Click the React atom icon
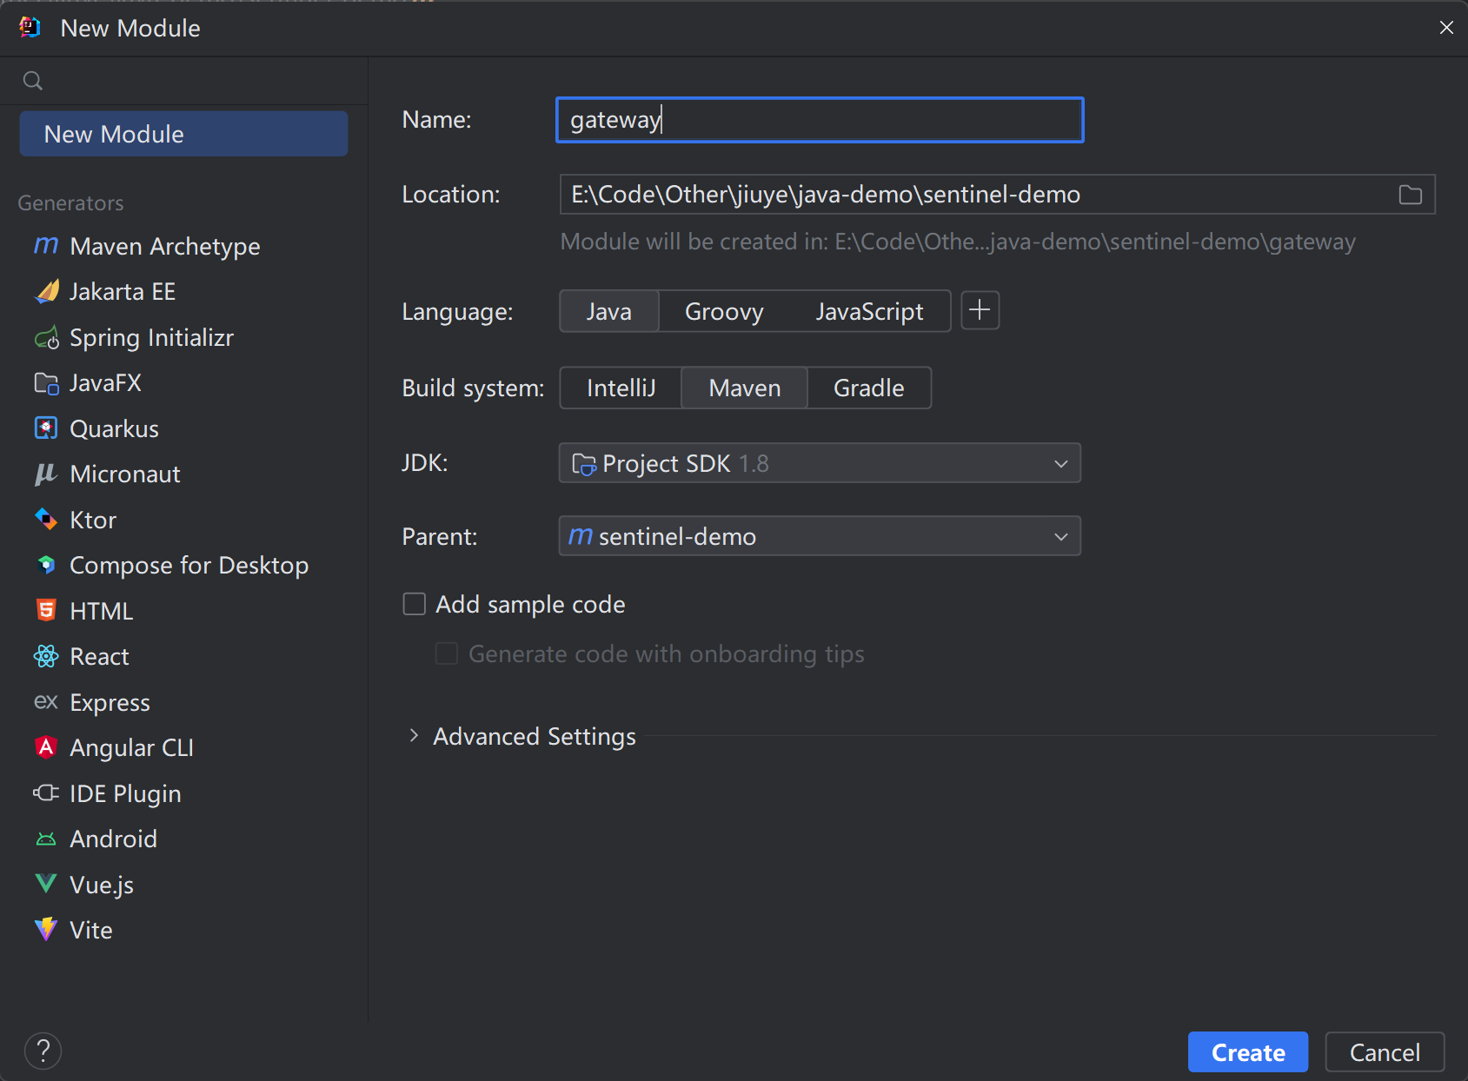Image resolution: width=1468 pixels, height=1081 pixels. pos(46,656)
